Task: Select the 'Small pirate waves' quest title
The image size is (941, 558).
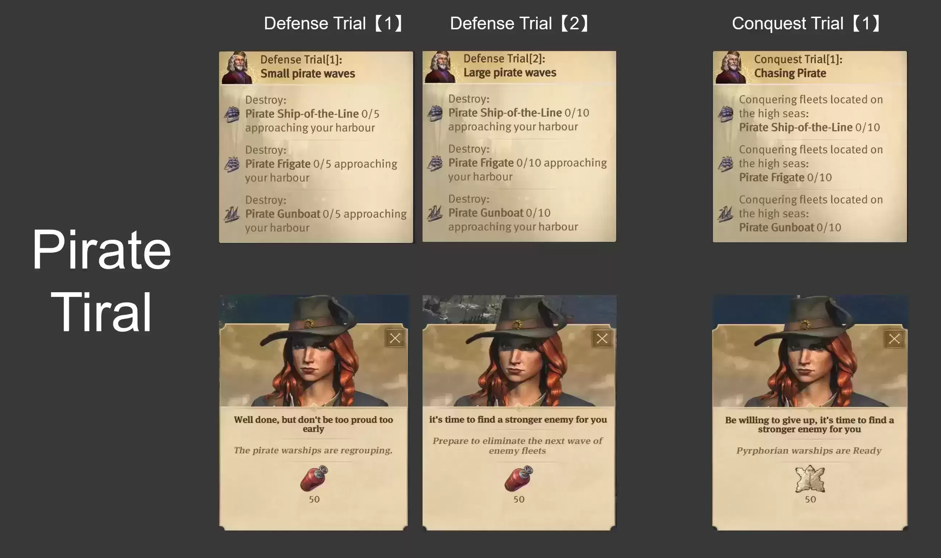Action: point(307,73)
